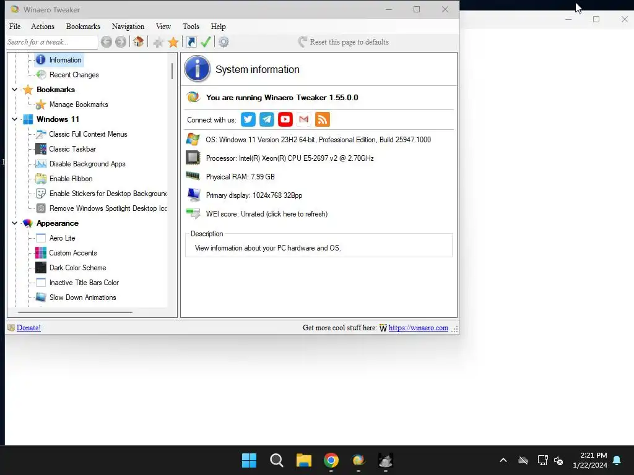Open taskbar Search
This screenshot has height=475, width=634.
click(277, 460)
